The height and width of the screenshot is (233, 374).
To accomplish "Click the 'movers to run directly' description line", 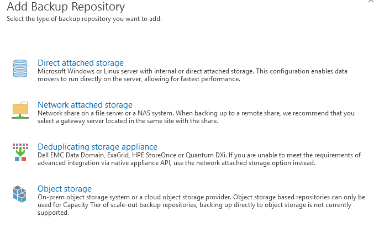I will (x=139, y=79).
